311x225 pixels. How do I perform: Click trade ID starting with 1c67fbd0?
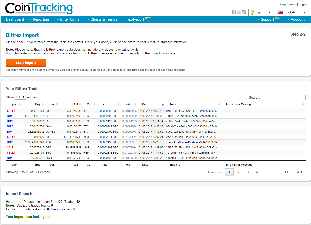click(x=192, y=158)
